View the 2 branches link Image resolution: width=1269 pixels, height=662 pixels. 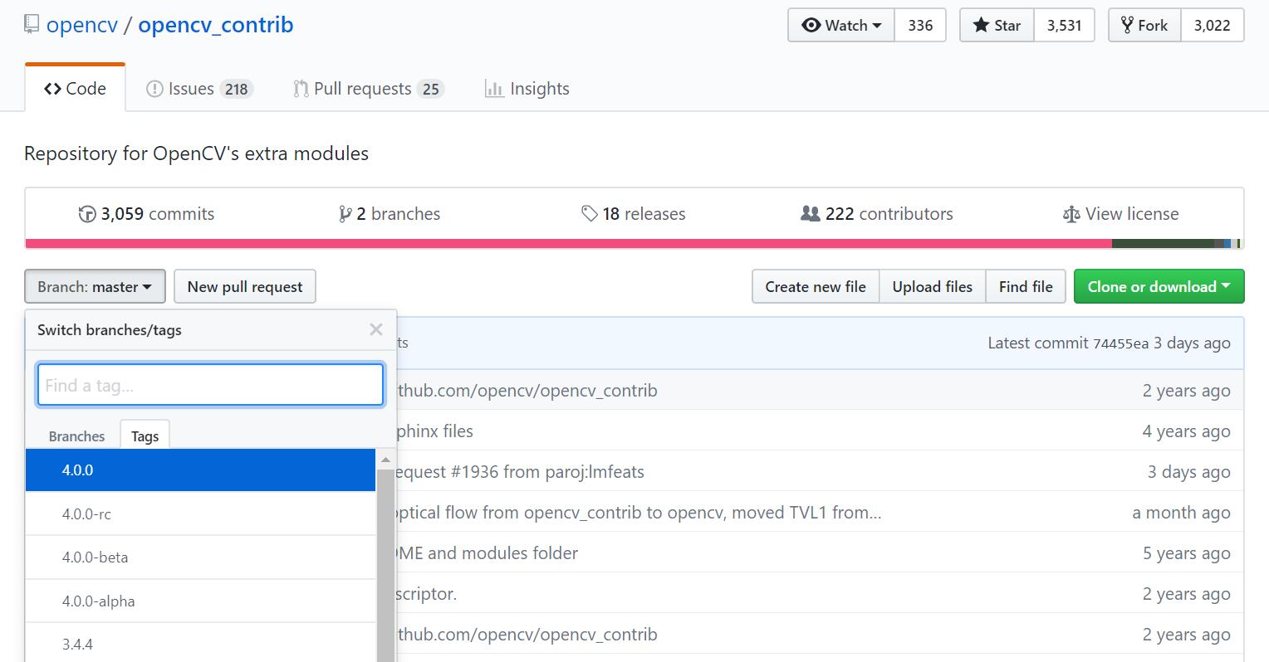(x=390, y=214)
